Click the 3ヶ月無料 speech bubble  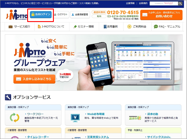pyautogui.click(x=65, y=76)
